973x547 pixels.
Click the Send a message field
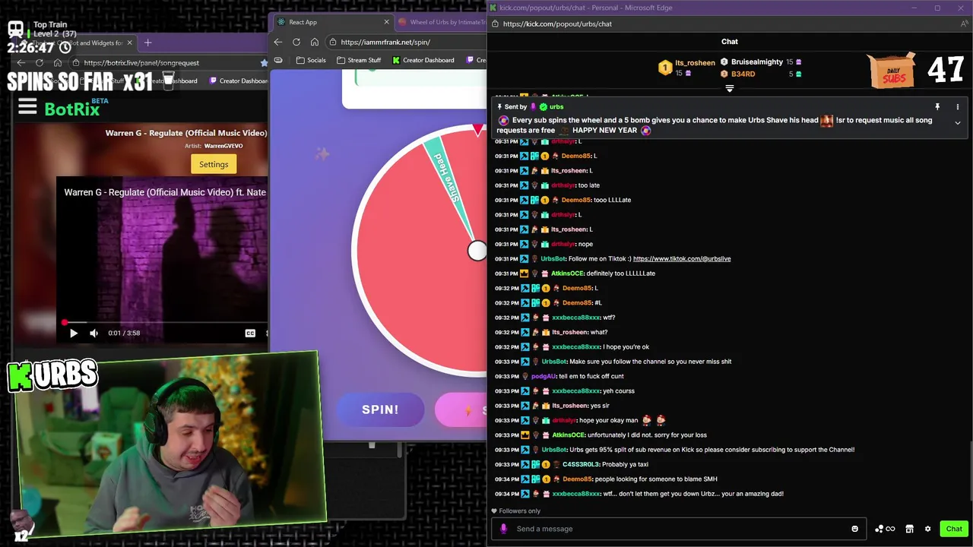pos(680,529)
